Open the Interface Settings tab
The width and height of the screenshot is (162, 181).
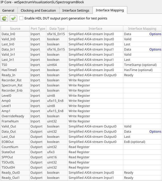click(x=76, y=10)
